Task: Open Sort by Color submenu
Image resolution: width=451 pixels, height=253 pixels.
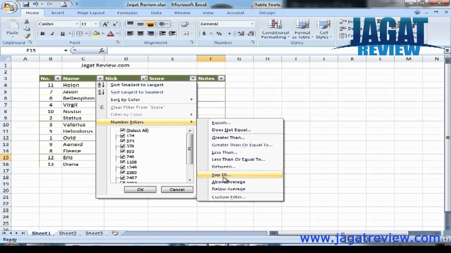Action: coord(146,100)
